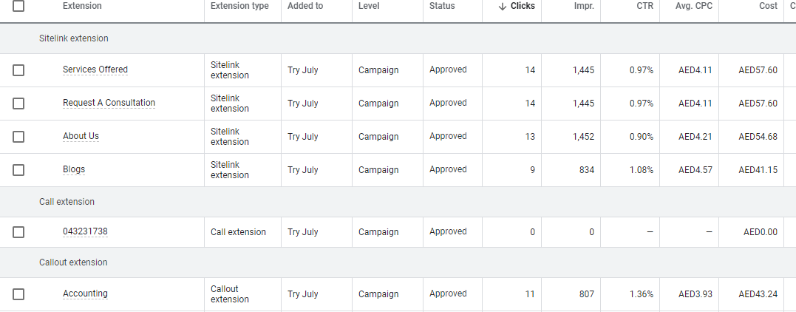Image resolution: width=796 pixels, height=312 pixels.
Task: Open the Blogs sitelink extension
Action: (x=74, y=169)
